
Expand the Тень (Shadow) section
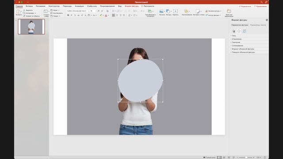coord(249,36)
